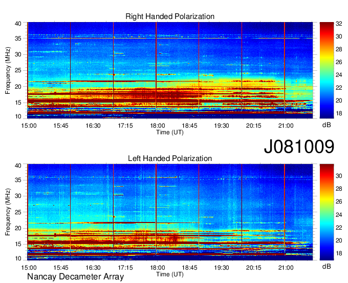This screenshot has width=348, height=283.
Task: Click 10 MHz tick of Left Handed plot
Action: 18,258
